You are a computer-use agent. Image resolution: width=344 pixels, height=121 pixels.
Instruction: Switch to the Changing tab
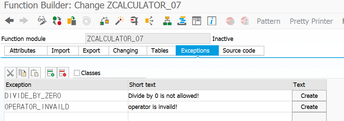tap(128, 51)
